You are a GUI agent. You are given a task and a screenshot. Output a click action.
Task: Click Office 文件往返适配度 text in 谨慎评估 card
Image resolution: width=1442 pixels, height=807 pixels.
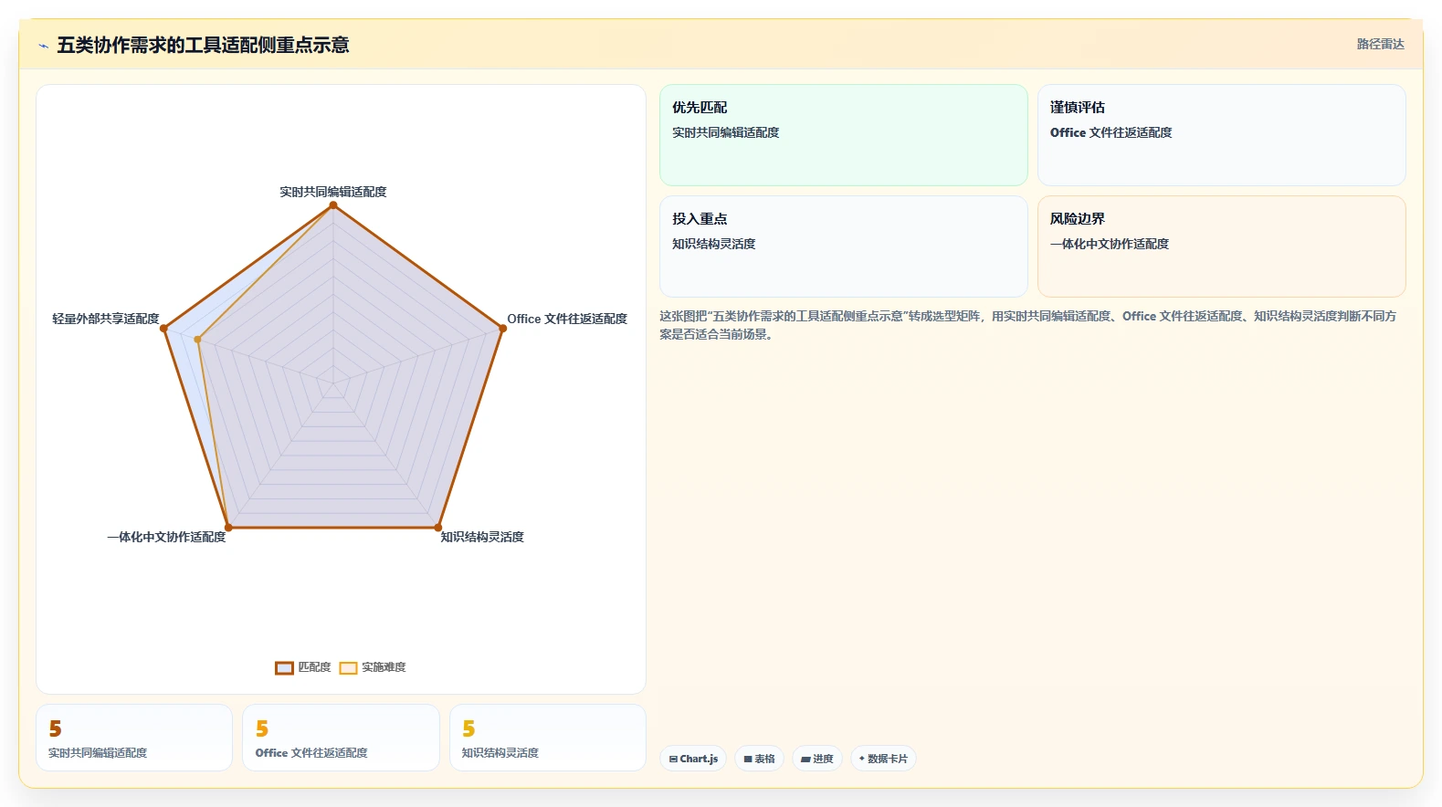[1110, 132]
